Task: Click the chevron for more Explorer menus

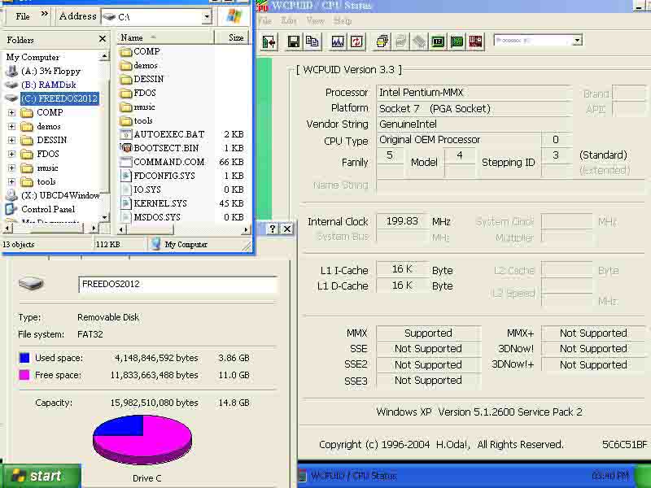Action: coord(44,14)
